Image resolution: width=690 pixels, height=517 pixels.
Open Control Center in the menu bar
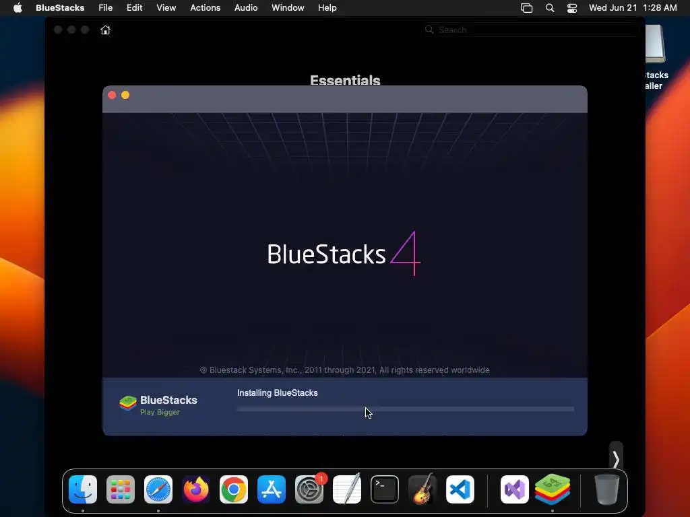coord(571,8)
